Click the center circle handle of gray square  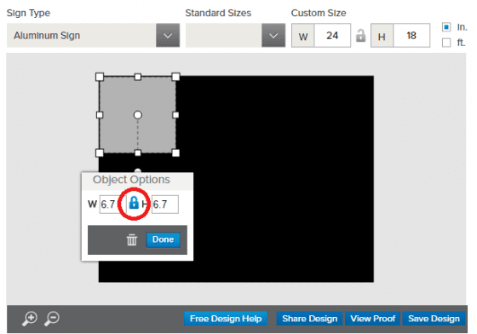[x=137, y=115]
